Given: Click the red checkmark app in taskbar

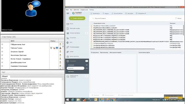Looking at the screenshot, I should point(84,100).
